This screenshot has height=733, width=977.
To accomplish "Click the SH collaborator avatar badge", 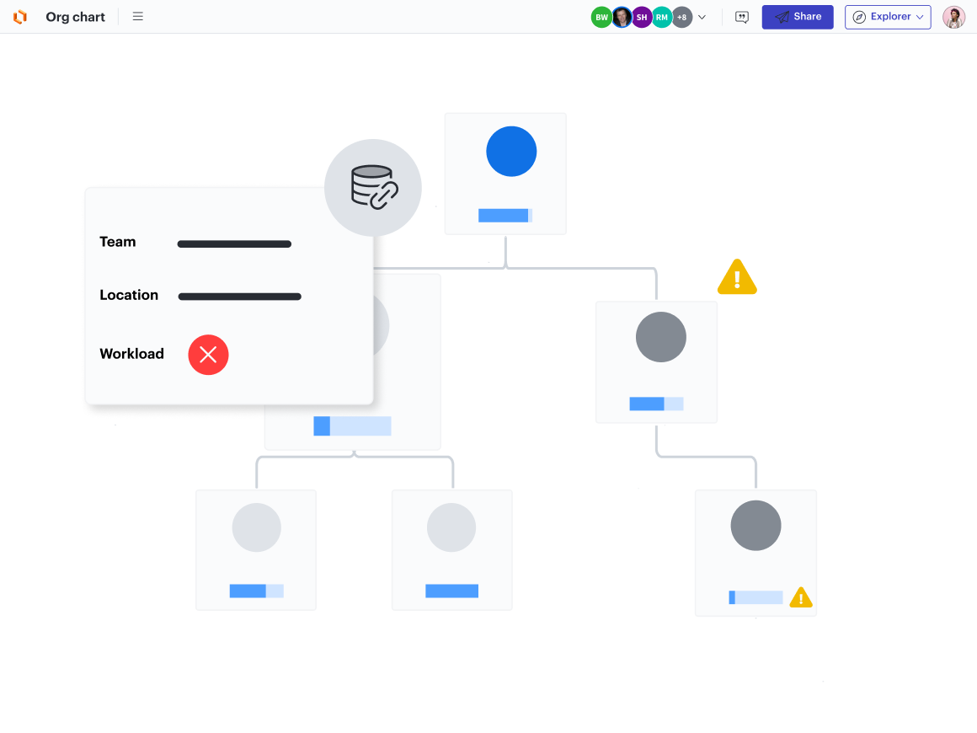I will click(x=642, y=17).
